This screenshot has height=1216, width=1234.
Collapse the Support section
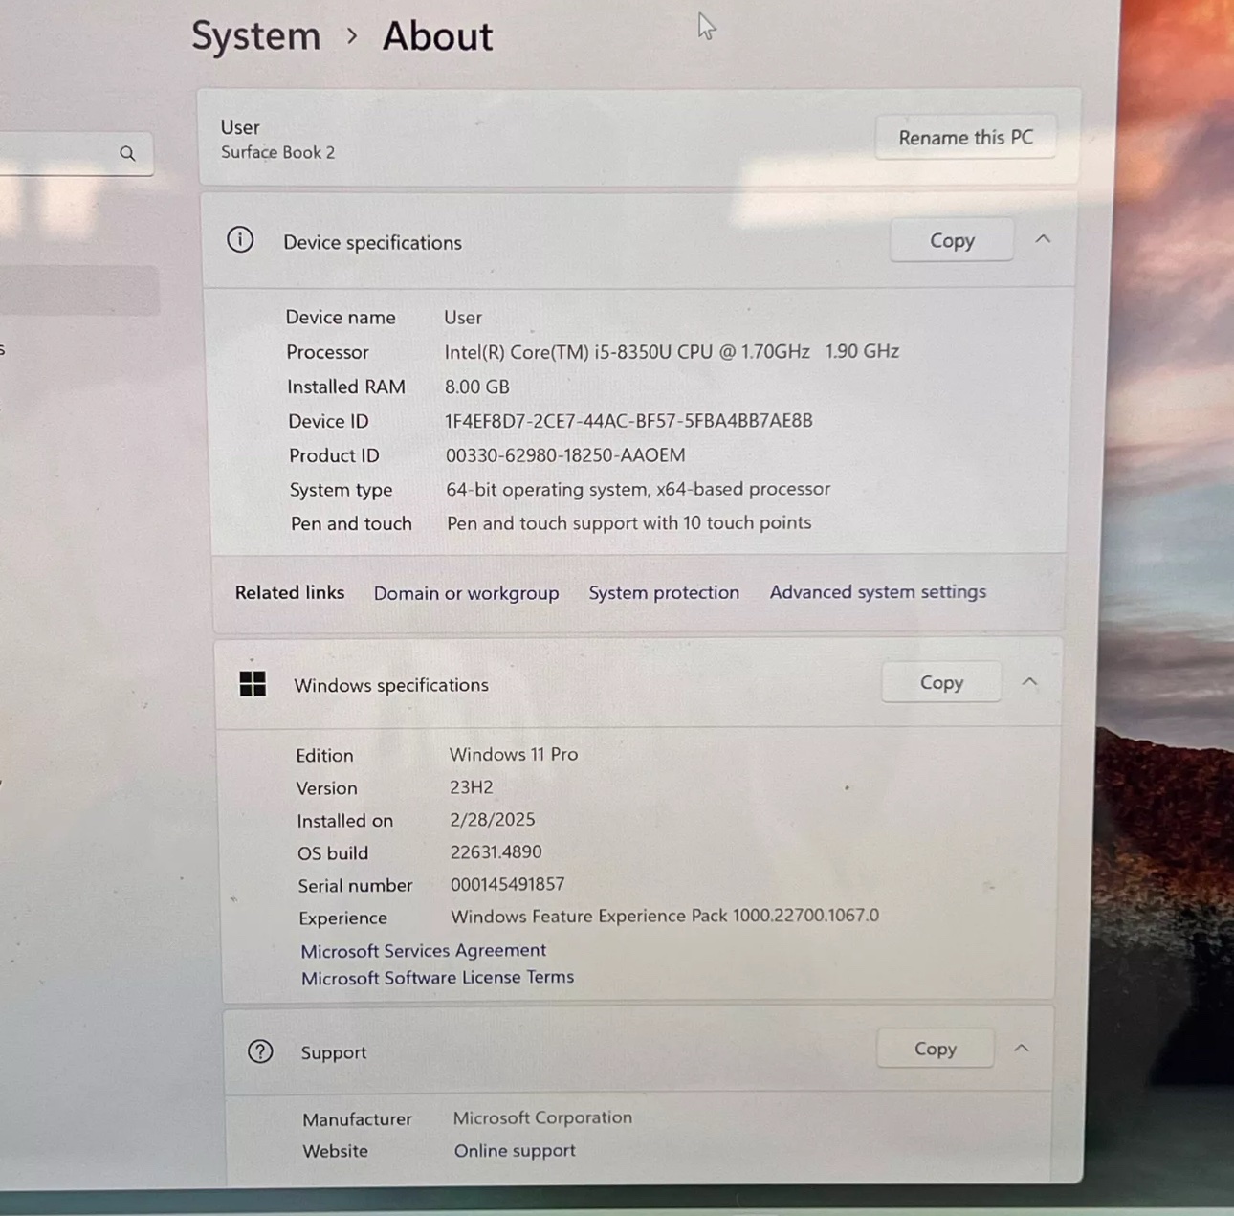tap(1022, 1049)
